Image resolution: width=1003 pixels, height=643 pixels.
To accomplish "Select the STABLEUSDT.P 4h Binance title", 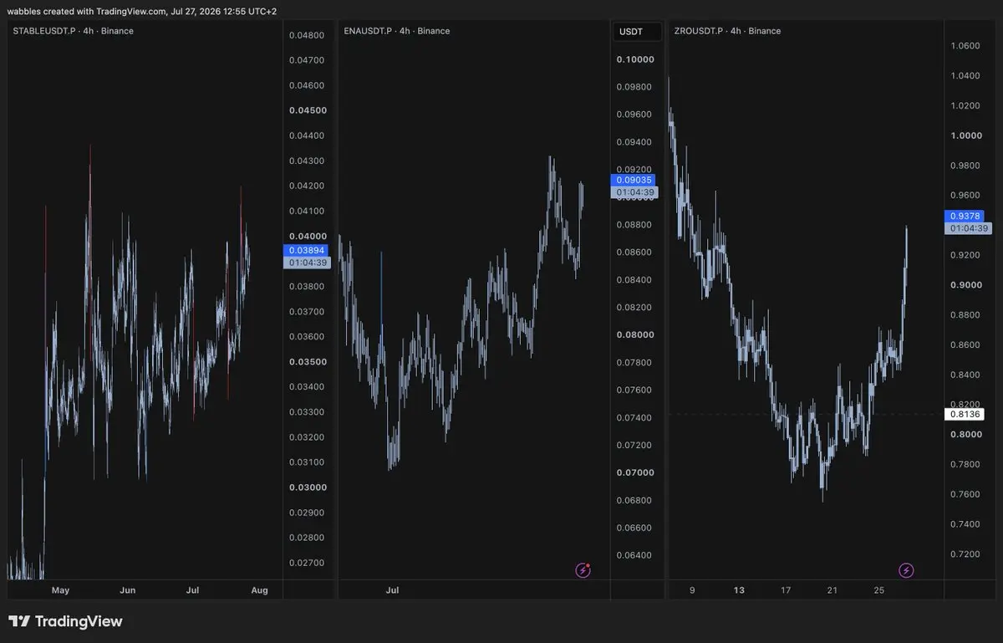I will (x=74, y=31).
